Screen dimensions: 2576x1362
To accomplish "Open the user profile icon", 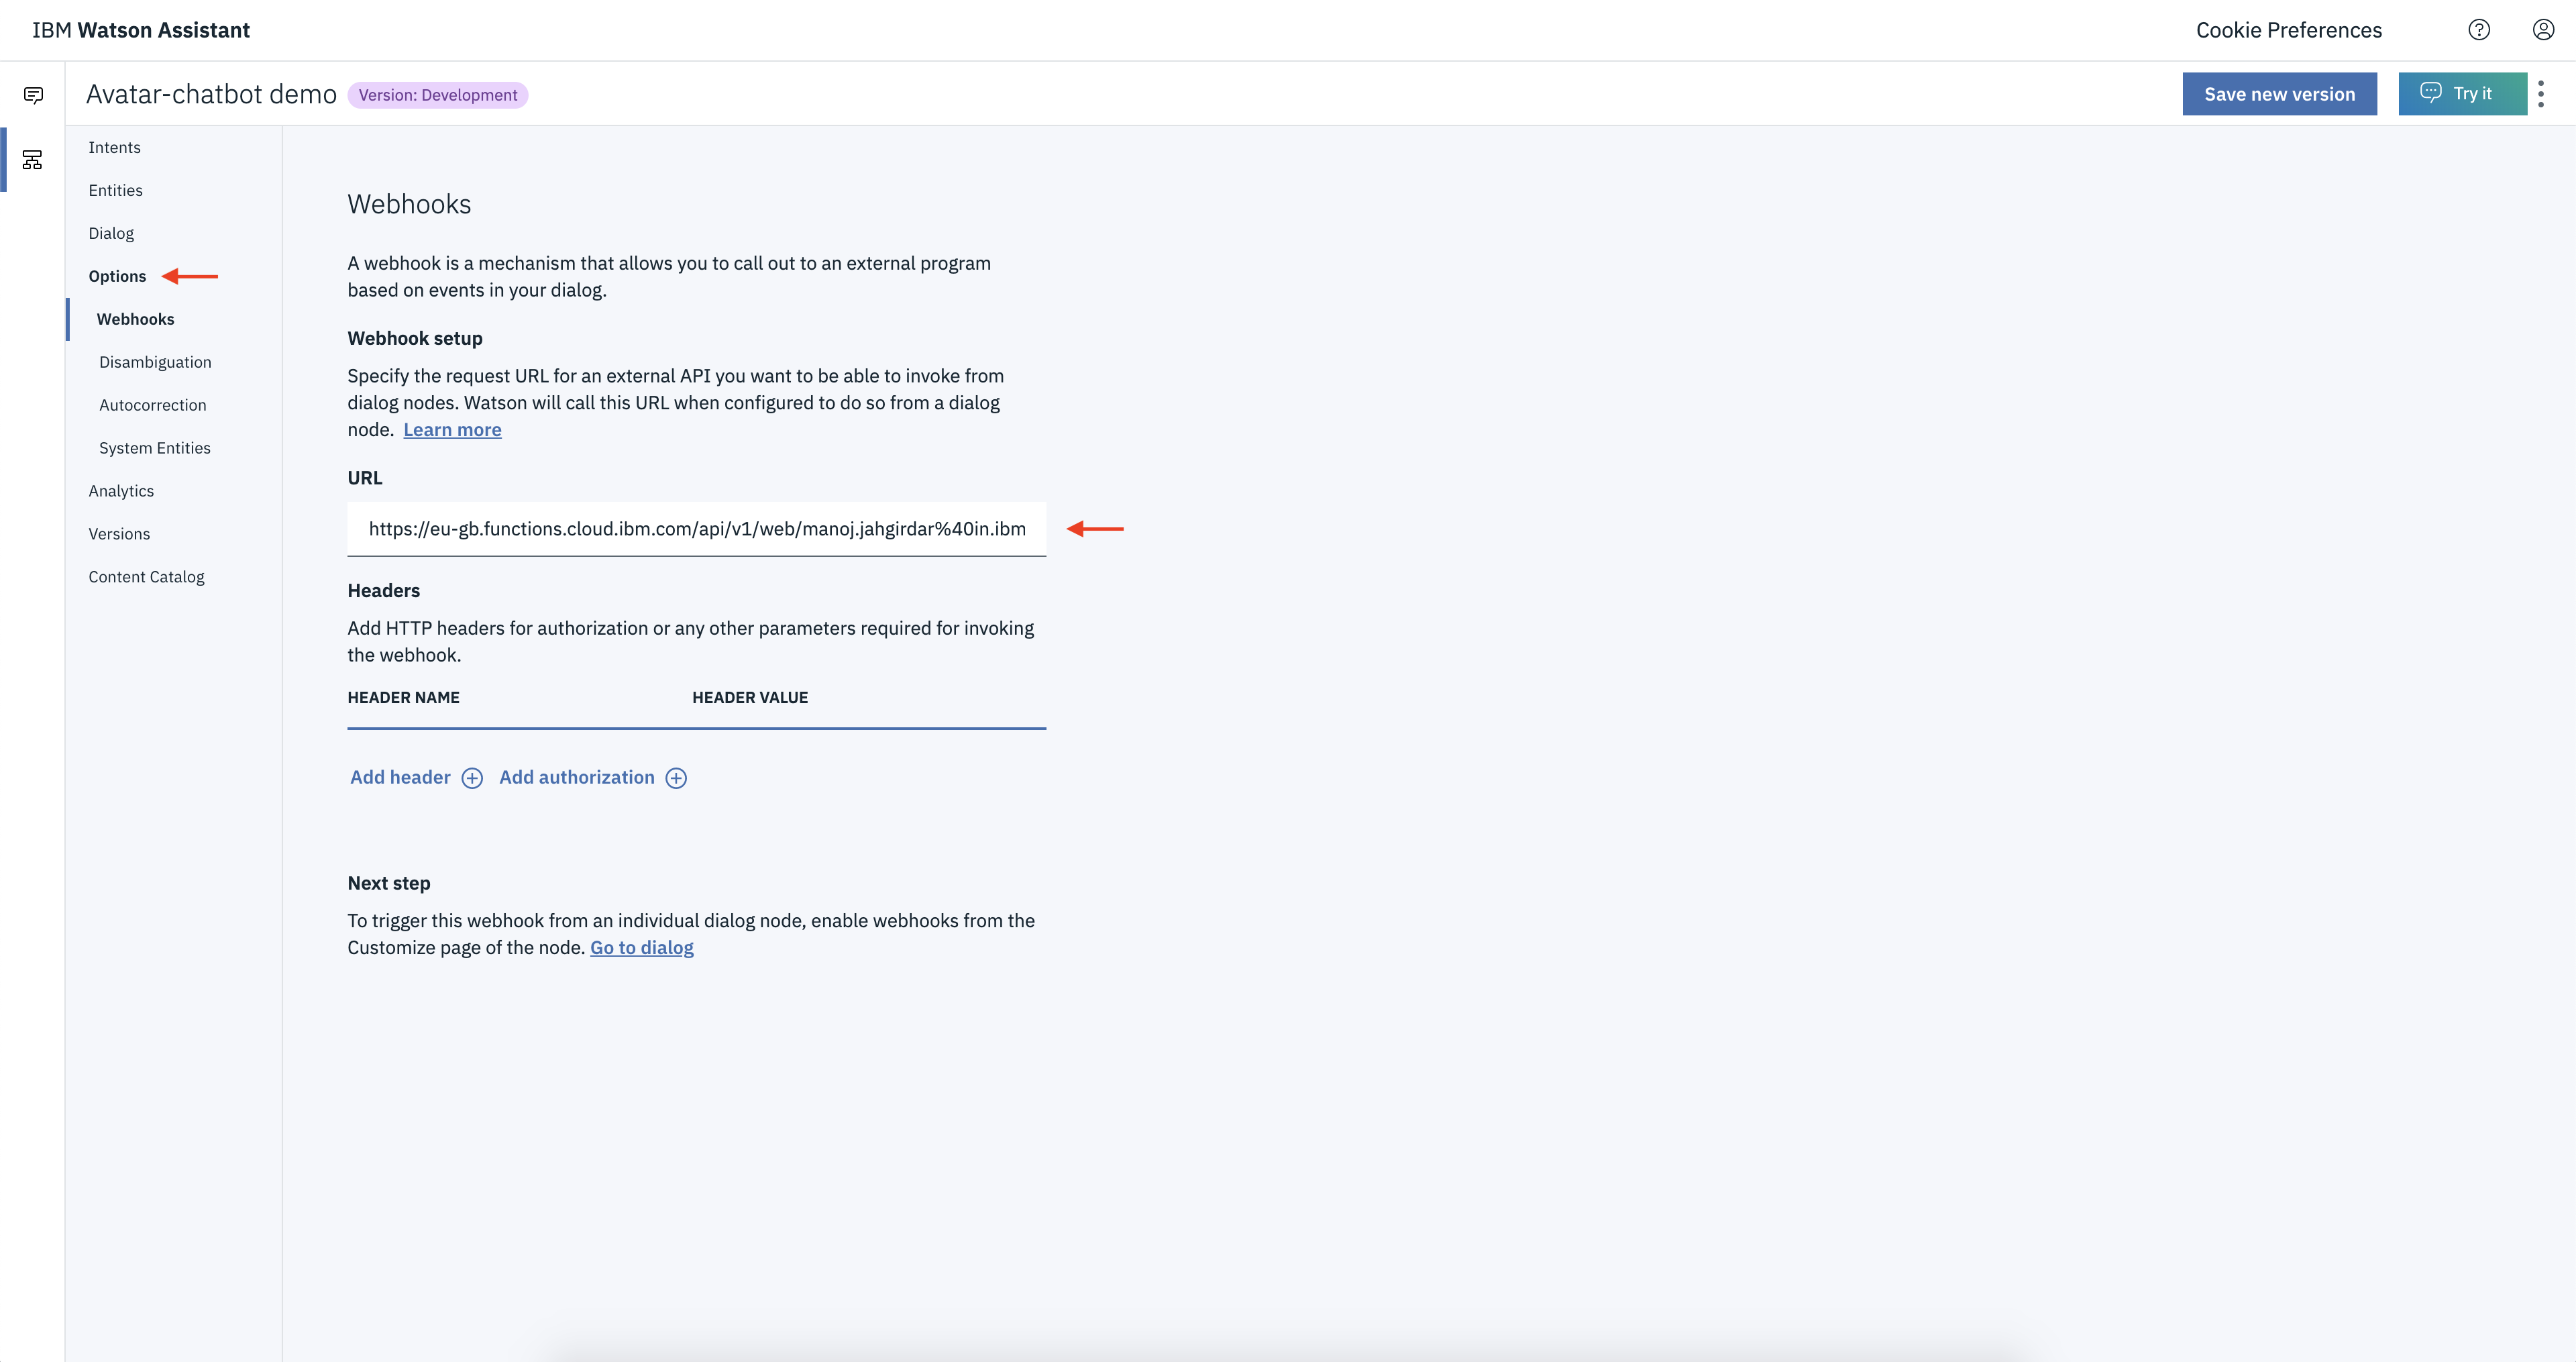I will tap(2543, 30).
